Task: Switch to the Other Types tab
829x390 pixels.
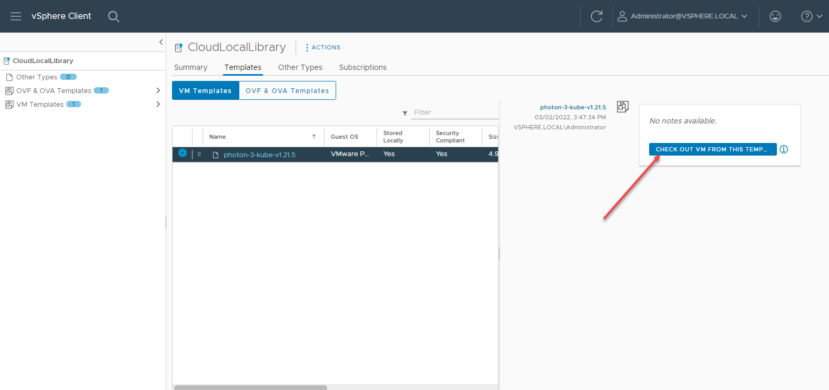Action: pos(300,67)
